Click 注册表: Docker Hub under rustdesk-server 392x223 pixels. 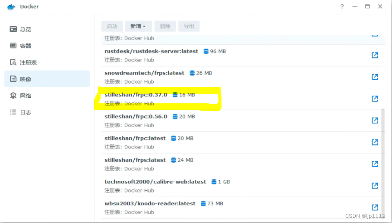(129, 60)
